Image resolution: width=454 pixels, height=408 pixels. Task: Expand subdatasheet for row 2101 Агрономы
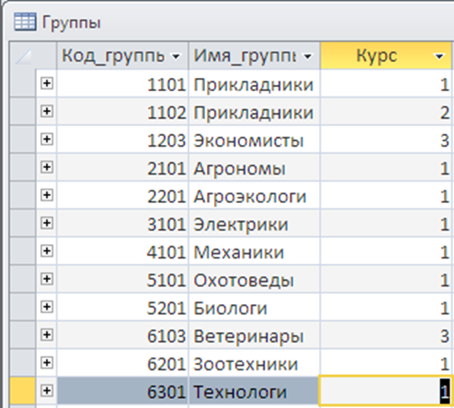pyautogui.click(x=47, y=167)
